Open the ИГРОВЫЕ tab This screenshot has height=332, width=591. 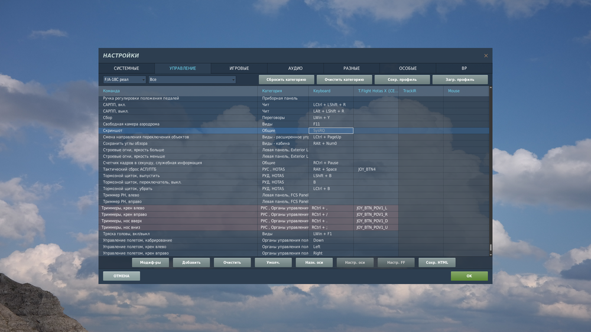click(x=239, y=68)
